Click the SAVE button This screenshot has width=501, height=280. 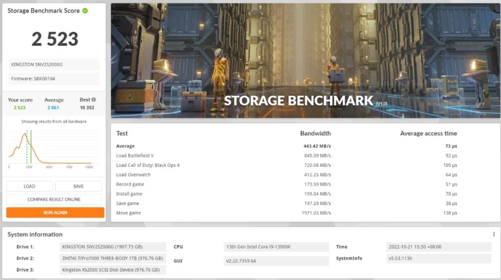point(78,186)
